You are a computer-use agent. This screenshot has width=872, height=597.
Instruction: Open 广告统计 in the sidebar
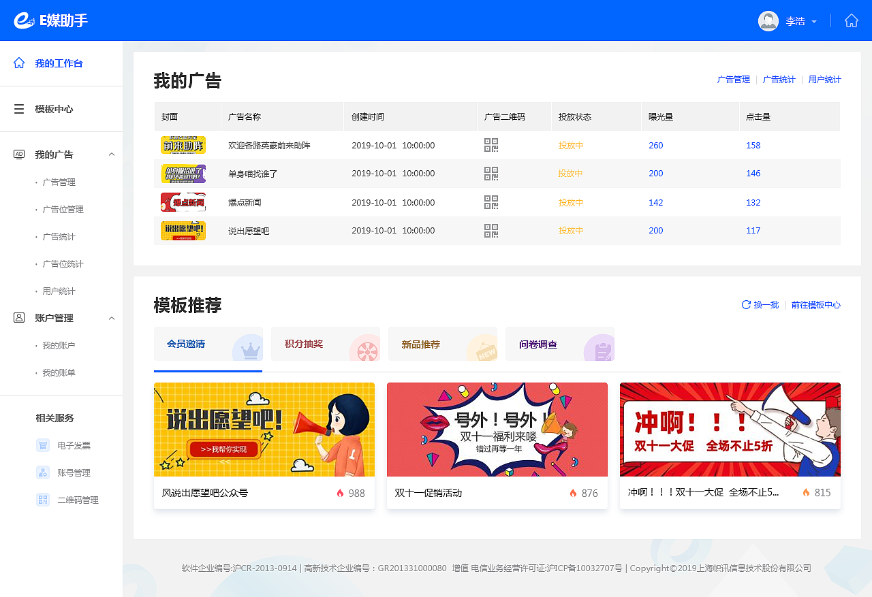[x=59, y=237]
